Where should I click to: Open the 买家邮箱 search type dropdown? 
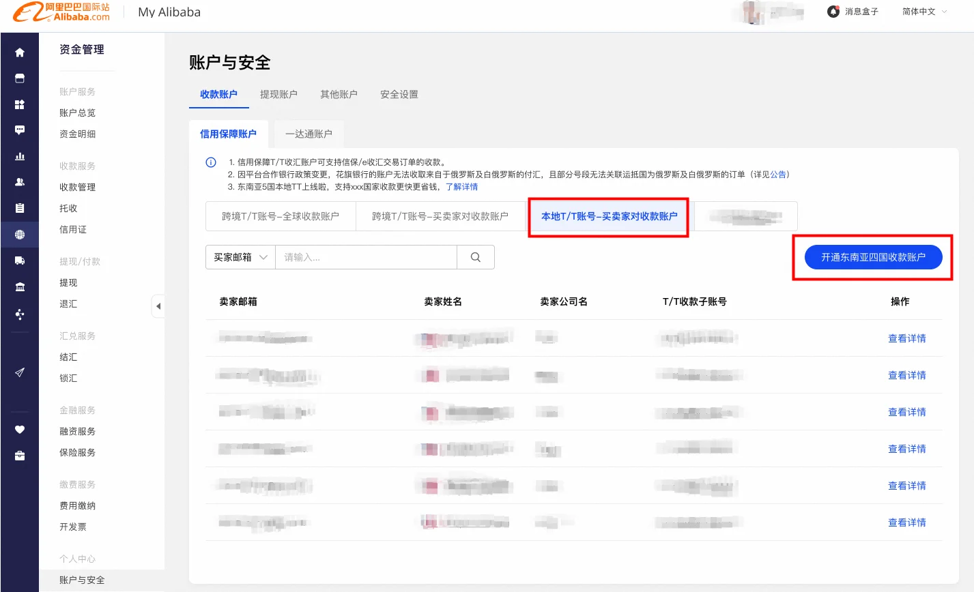pyautogui.click(x=240, y=257)
